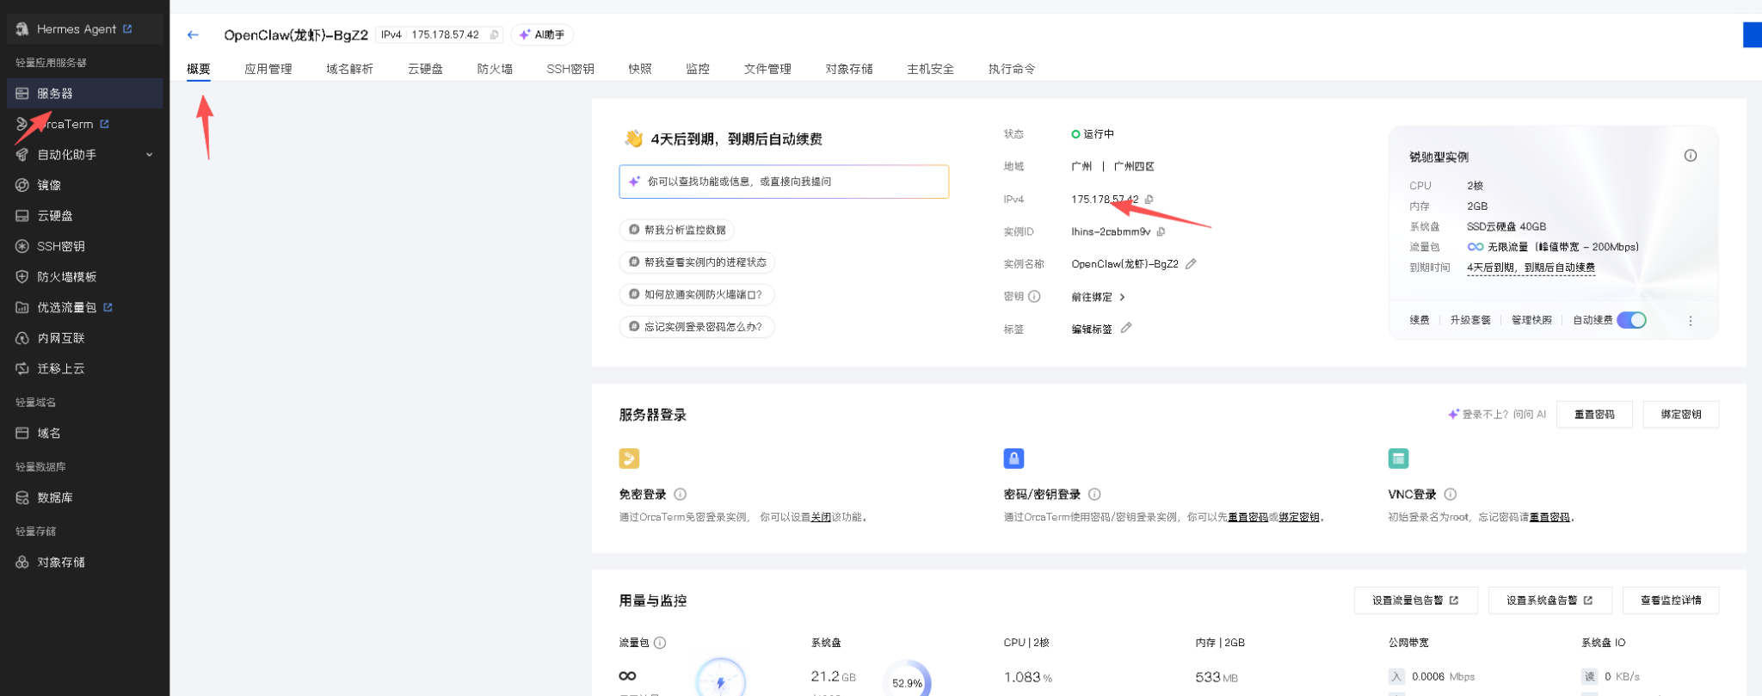Open the AI助手 assistant button
The width and height of the screenshot is (1762, 696).
[x=542, y=35]
